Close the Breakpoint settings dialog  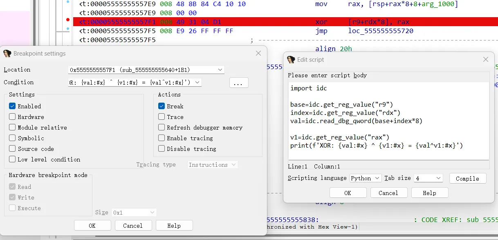[x=258, y=54]
